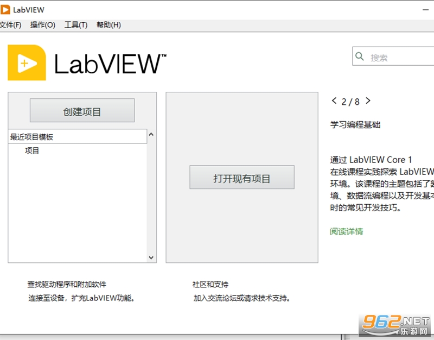Click 连接至设备，扩充LabVIEW功能 text
The height and width of the screenshot is (340, 434).
click(x=81, y=298)
